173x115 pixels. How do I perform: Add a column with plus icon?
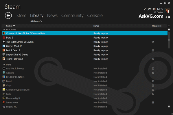click(169, 26)
